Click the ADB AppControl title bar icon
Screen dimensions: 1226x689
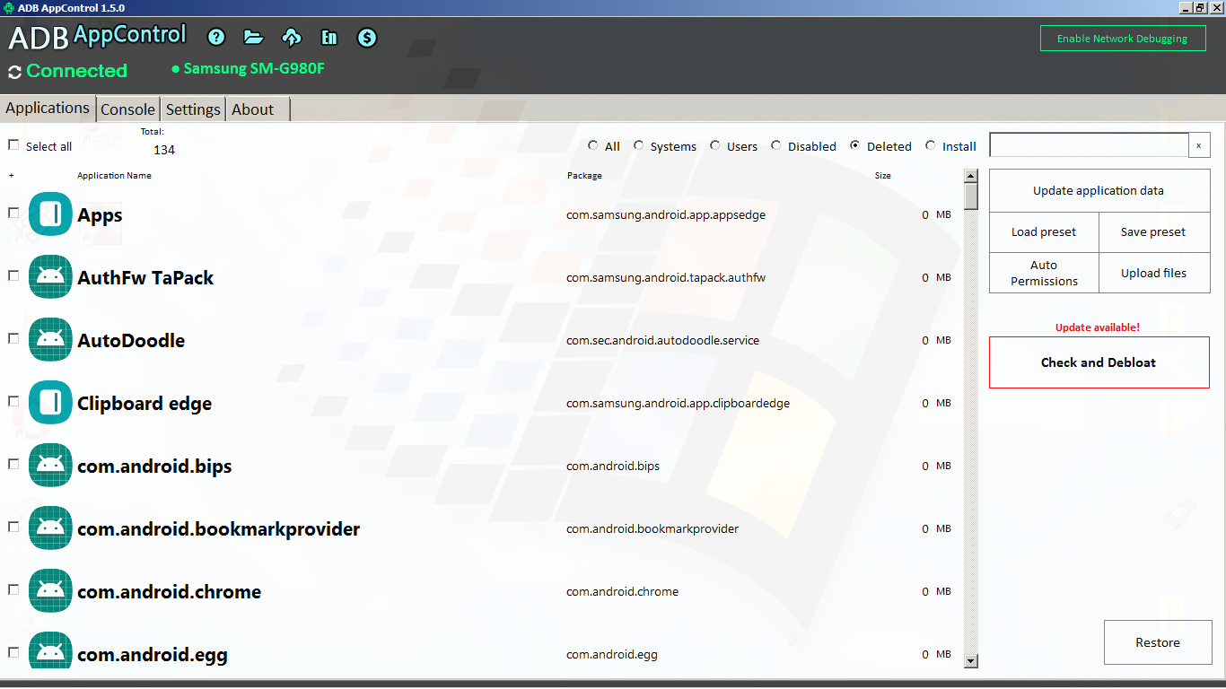[x=9, y=7]
